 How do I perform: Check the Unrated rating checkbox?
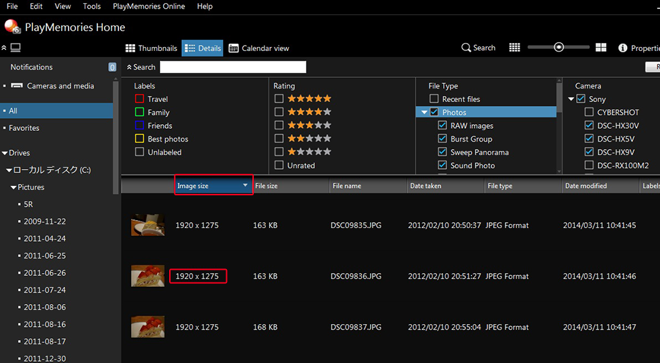[279, 165]
